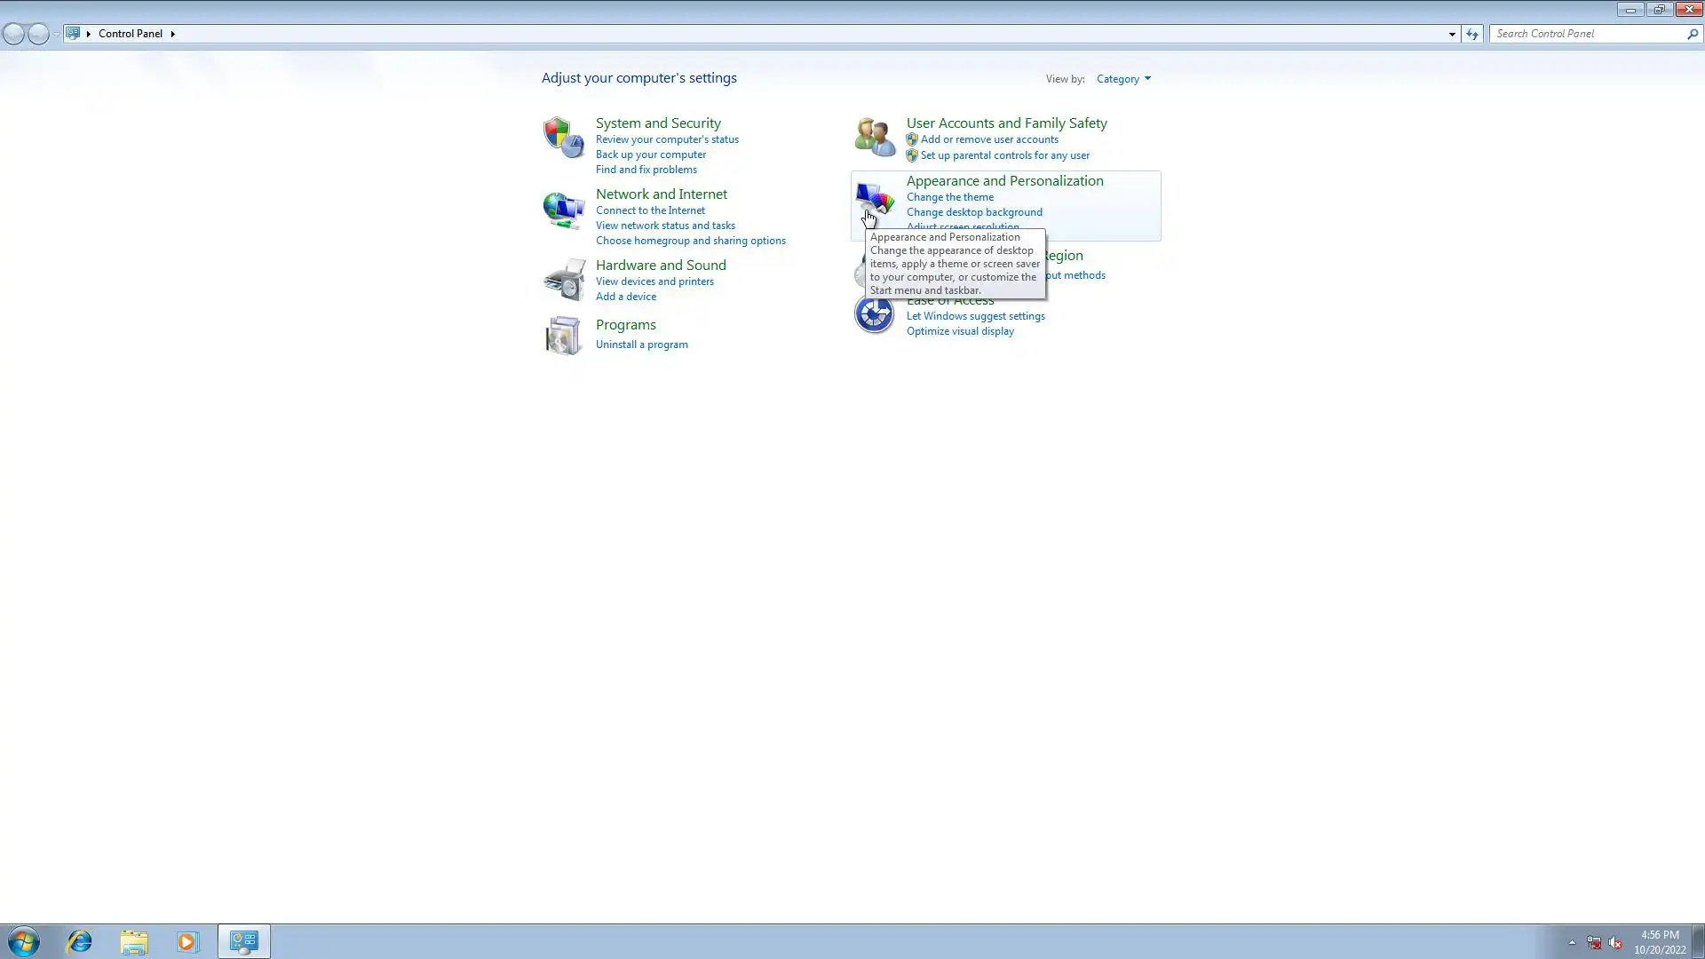Image resolution: width=1705 pixels, height=959 pixels.
Task: Click the Appearance and Personalization monitor icon
Action: [x=874, y=197]
